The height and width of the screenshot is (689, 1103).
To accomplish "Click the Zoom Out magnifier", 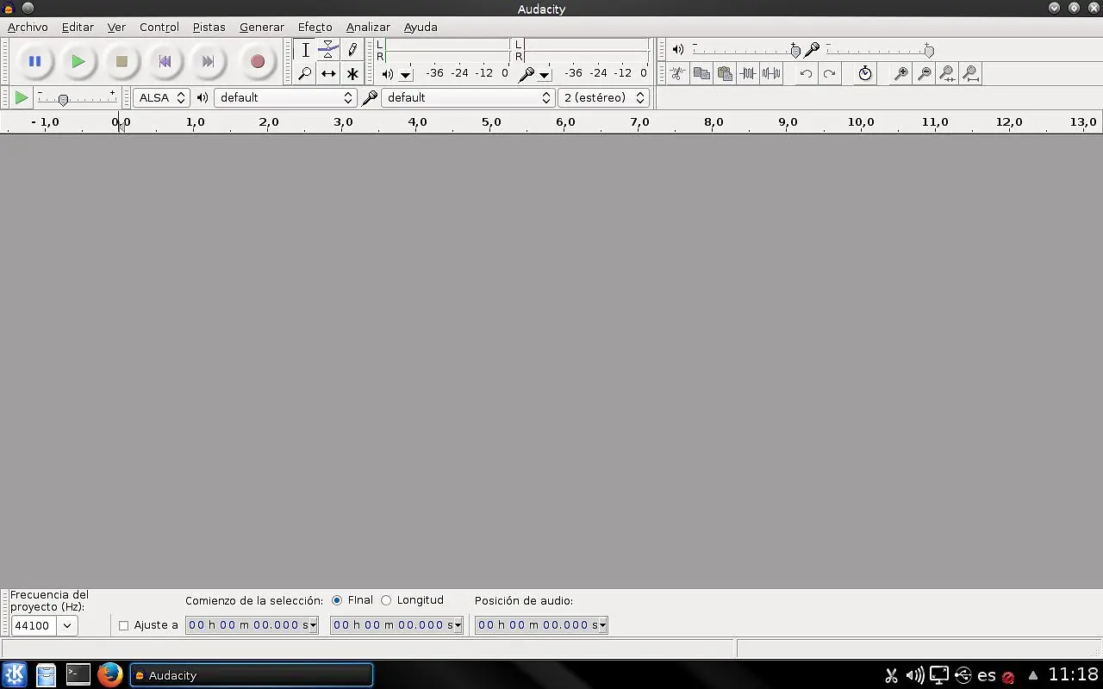I will [x=924, y=74].
